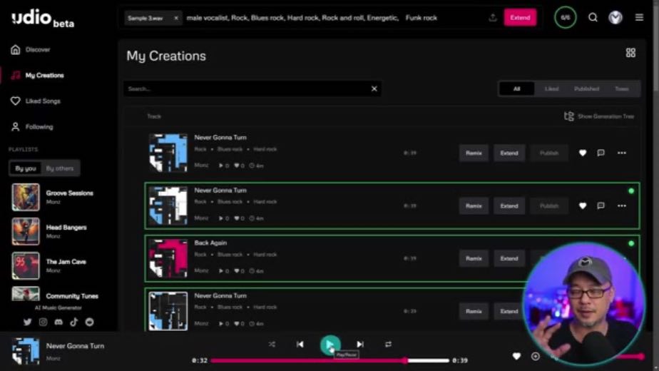Like the first Never Gonna Turn track

point(583,153)
